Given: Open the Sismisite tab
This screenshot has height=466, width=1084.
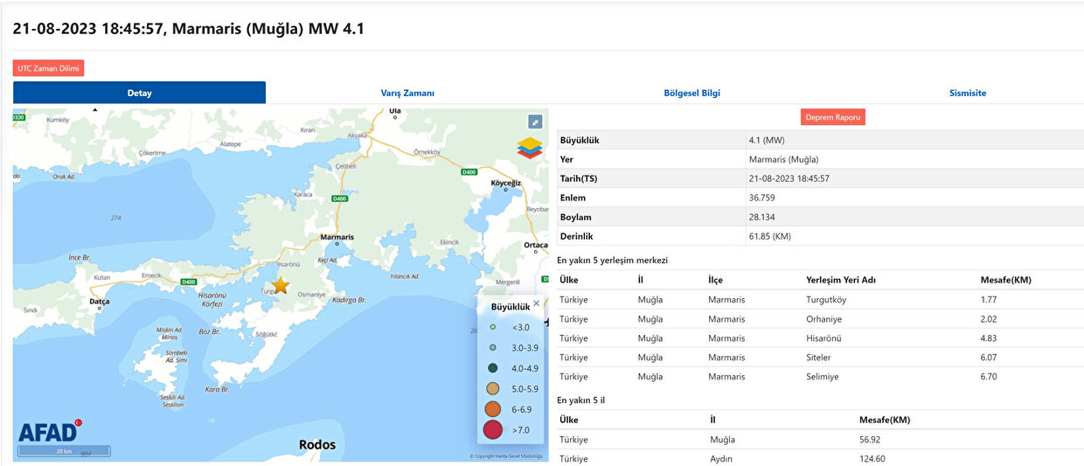Looking at the screenshot, I should click(x=968, y=93).
